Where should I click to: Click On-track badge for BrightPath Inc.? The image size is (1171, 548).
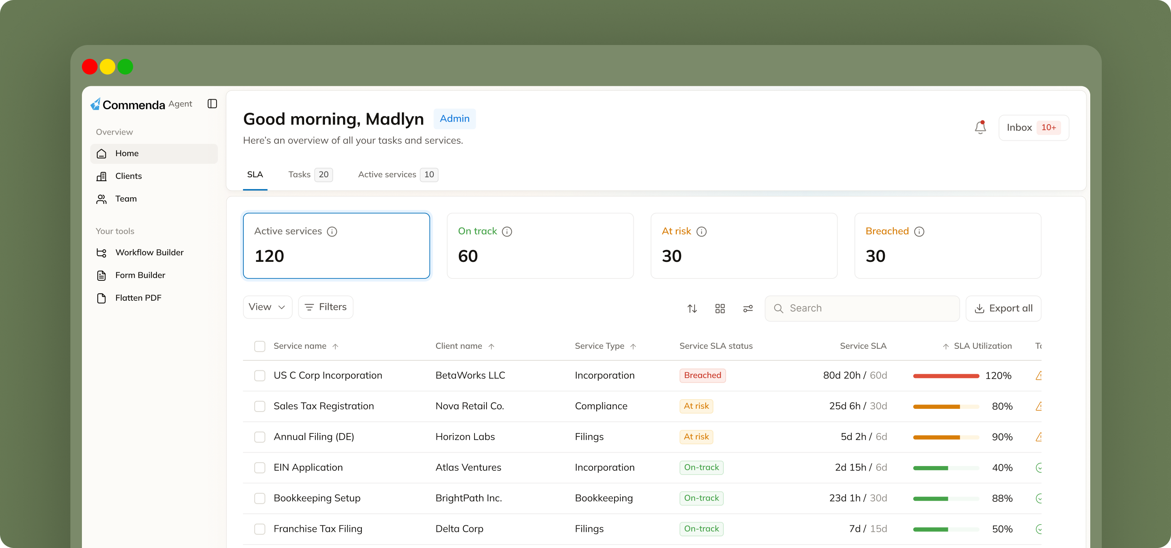[701, 498]
